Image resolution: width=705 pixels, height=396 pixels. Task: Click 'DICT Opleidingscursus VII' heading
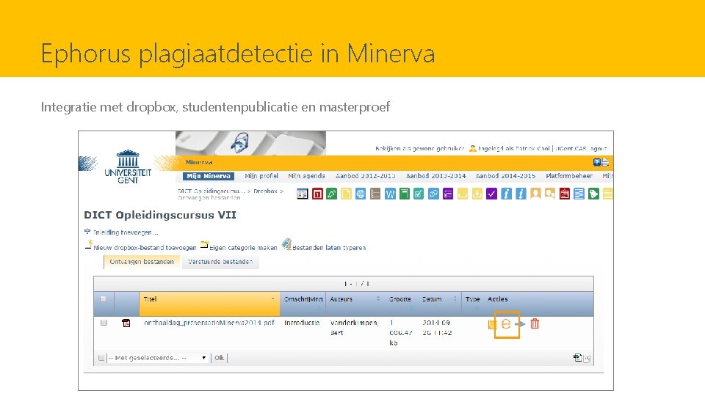pos(160,215)
